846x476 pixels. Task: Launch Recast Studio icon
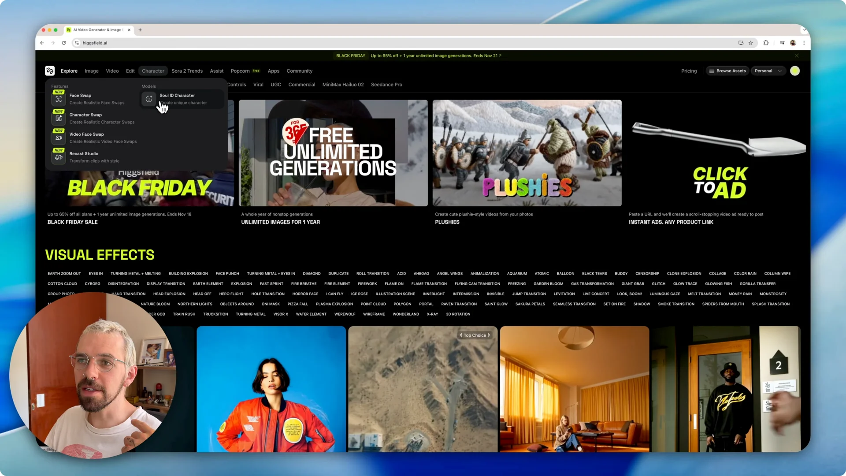point(59,157)
